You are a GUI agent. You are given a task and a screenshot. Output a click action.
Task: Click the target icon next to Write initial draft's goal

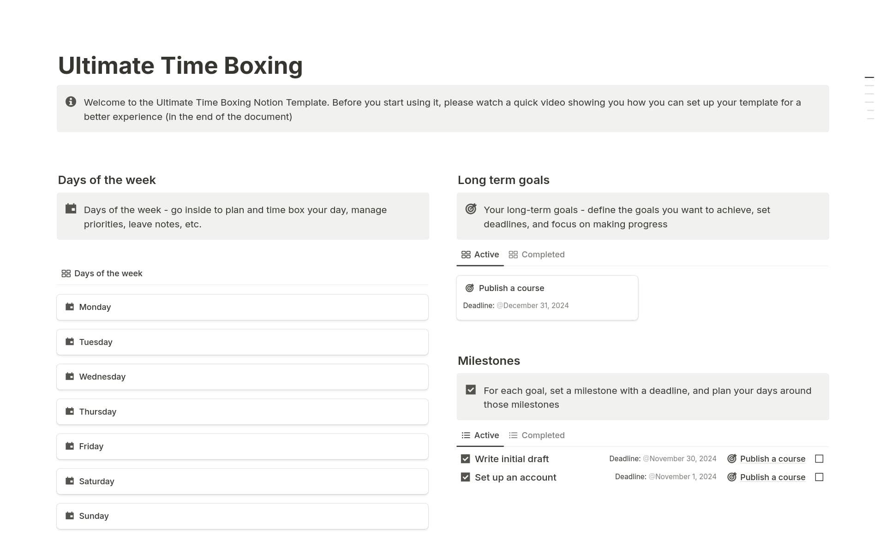(x=732, y=458)
